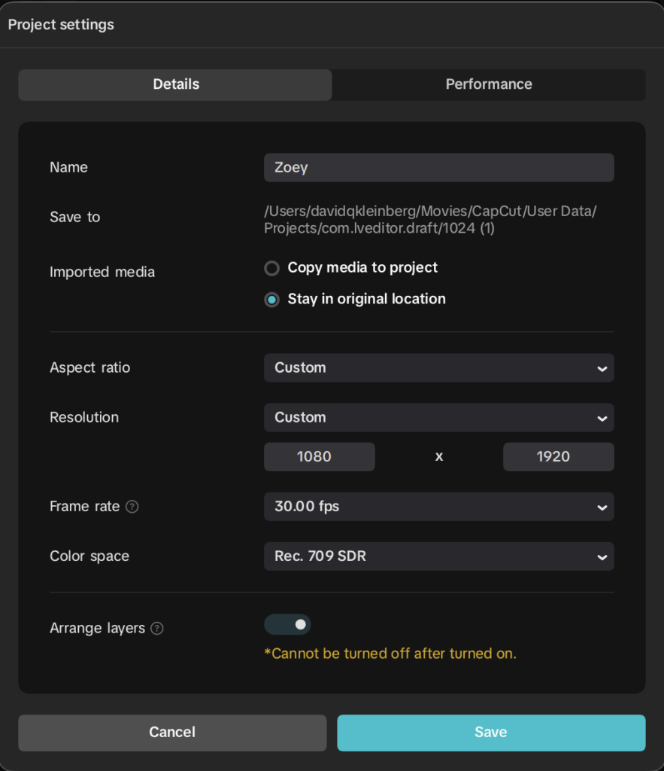Click the Save to project folder path
Viewport: 664px width, 771px height.
[429, 219]
